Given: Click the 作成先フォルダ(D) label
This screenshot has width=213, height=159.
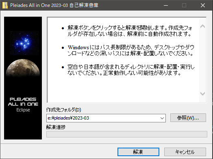Looking at the screenshot, I should click(64, 110).
